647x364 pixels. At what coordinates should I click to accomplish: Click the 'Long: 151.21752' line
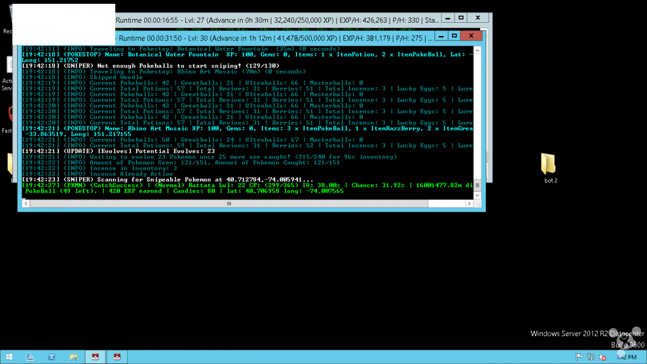tap(50, 60)
